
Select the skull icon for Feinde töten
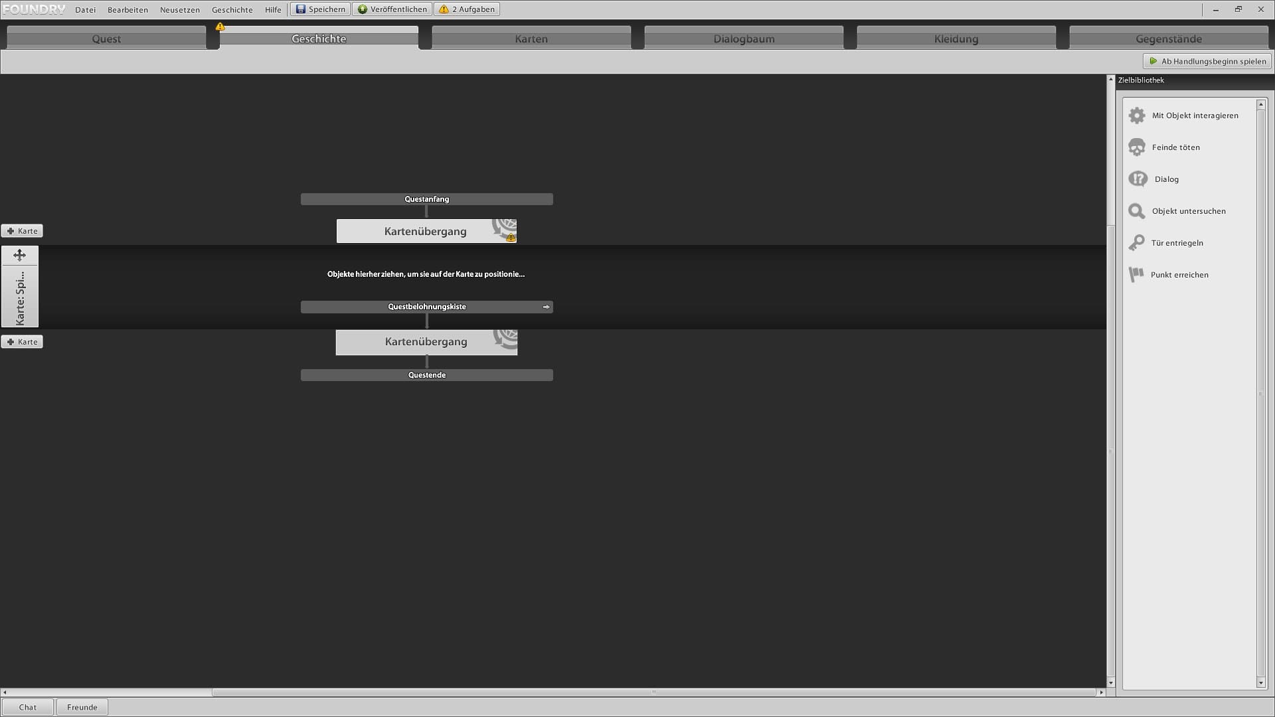tap(1137, 147)
